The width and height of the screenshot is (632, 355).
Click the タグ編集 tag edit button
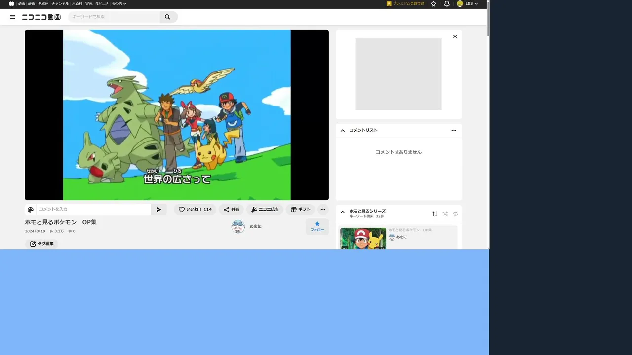pos(41,244)
